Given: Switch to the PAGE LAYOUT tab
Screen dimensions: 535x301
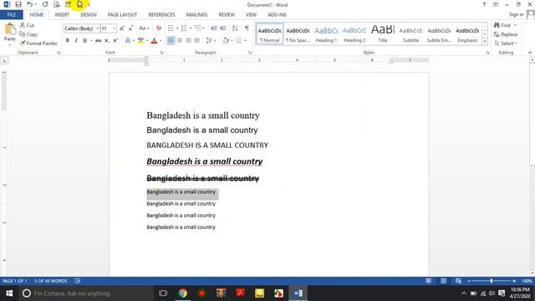Looking at the screenshot, I should 122,15.
